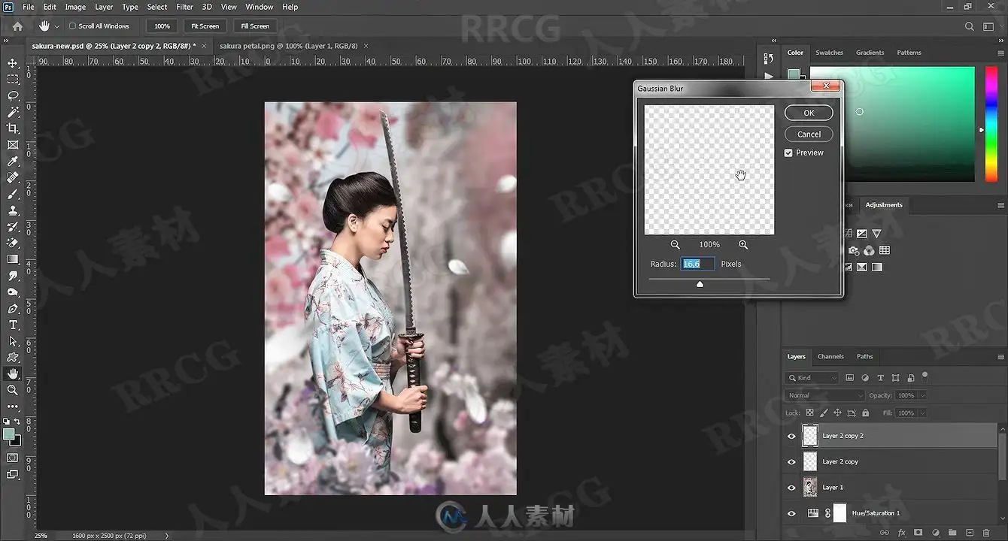The image size is (1008, 541).
Task: Choose the Crop tool
Action: [13, 128]
